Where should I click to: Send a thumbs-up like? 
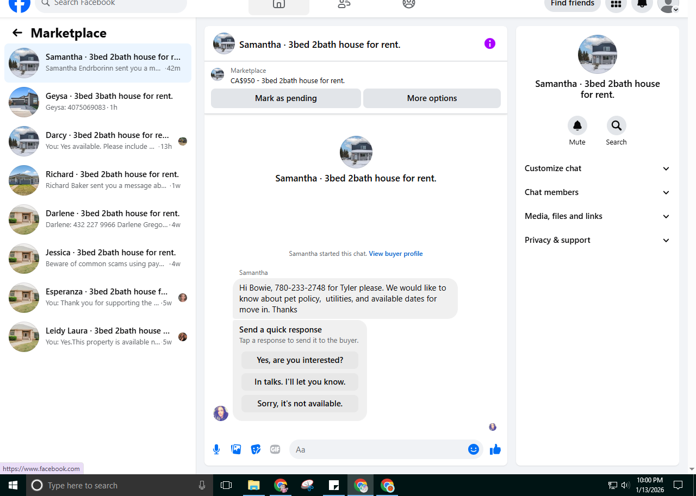[x=495, y=449]
